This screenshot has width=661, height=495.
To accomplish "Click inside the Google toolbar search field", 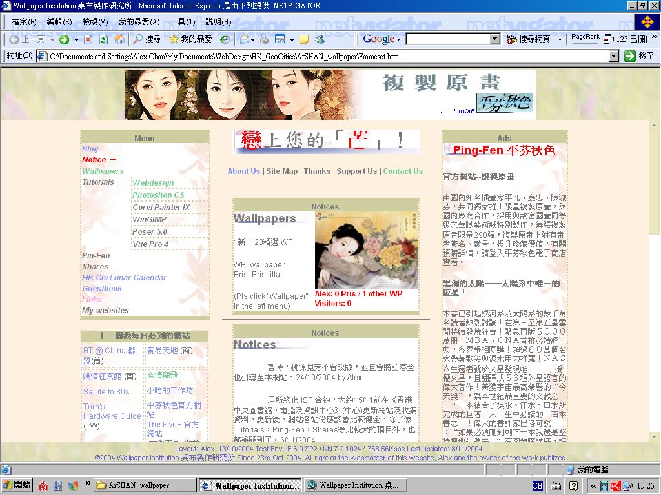I will click(448, 39).
